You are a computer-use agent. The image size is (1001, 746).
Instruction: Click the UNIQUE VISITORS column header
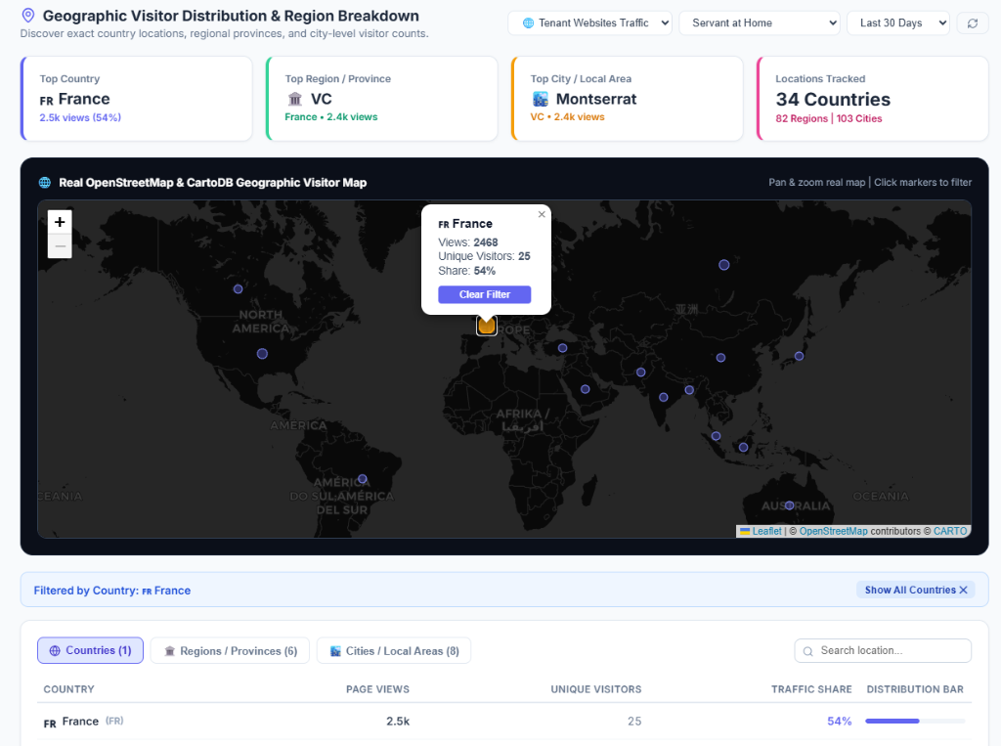[596, 689]
